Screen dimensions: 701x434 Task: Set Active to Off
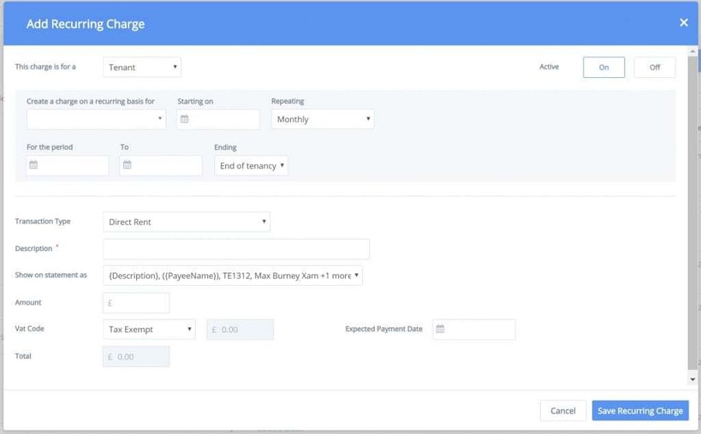[655, 67]
